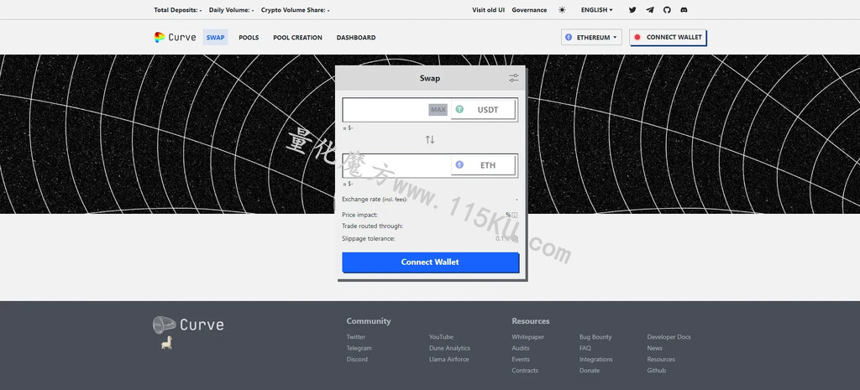Open footer Twitter link

[x=356, y=337]
